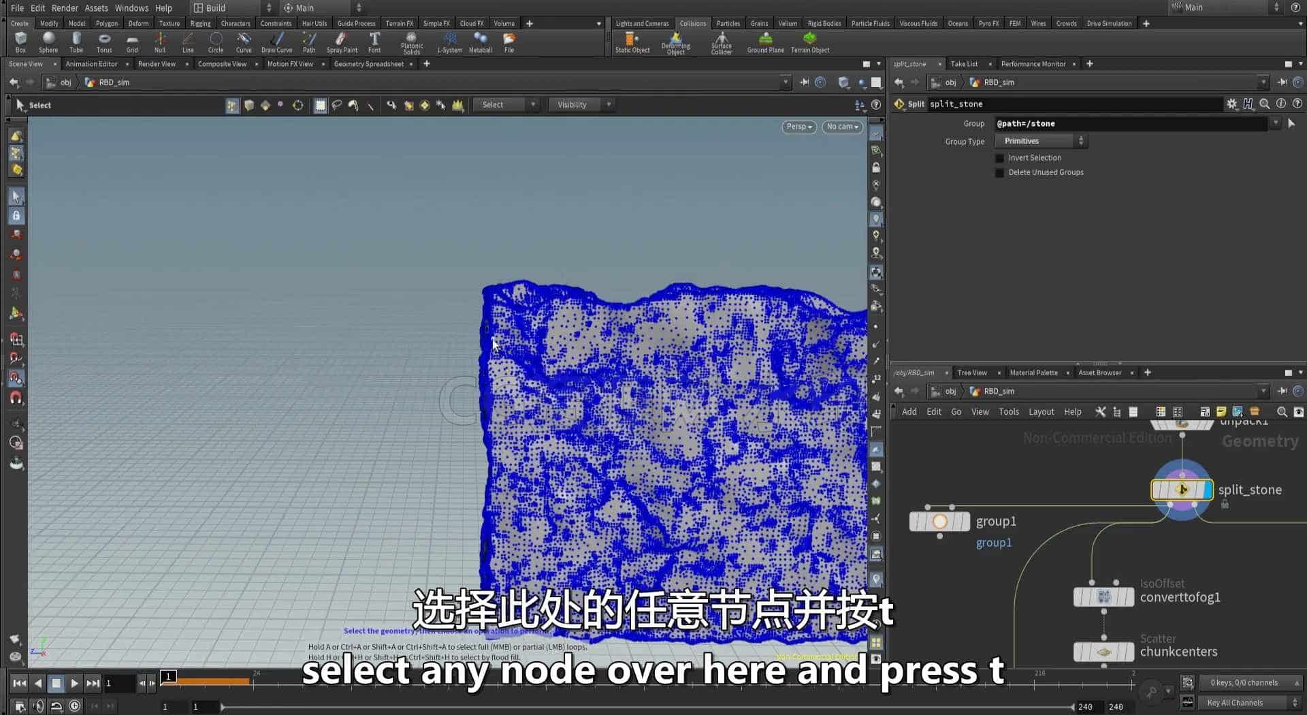Viewport: 1307px width, 715px height.
Task: Open the Font shelf tool
Action: pyautogui.click(x=374, y=42)
